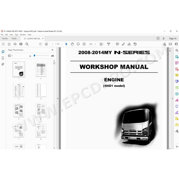Click the Save file icon

3,44
